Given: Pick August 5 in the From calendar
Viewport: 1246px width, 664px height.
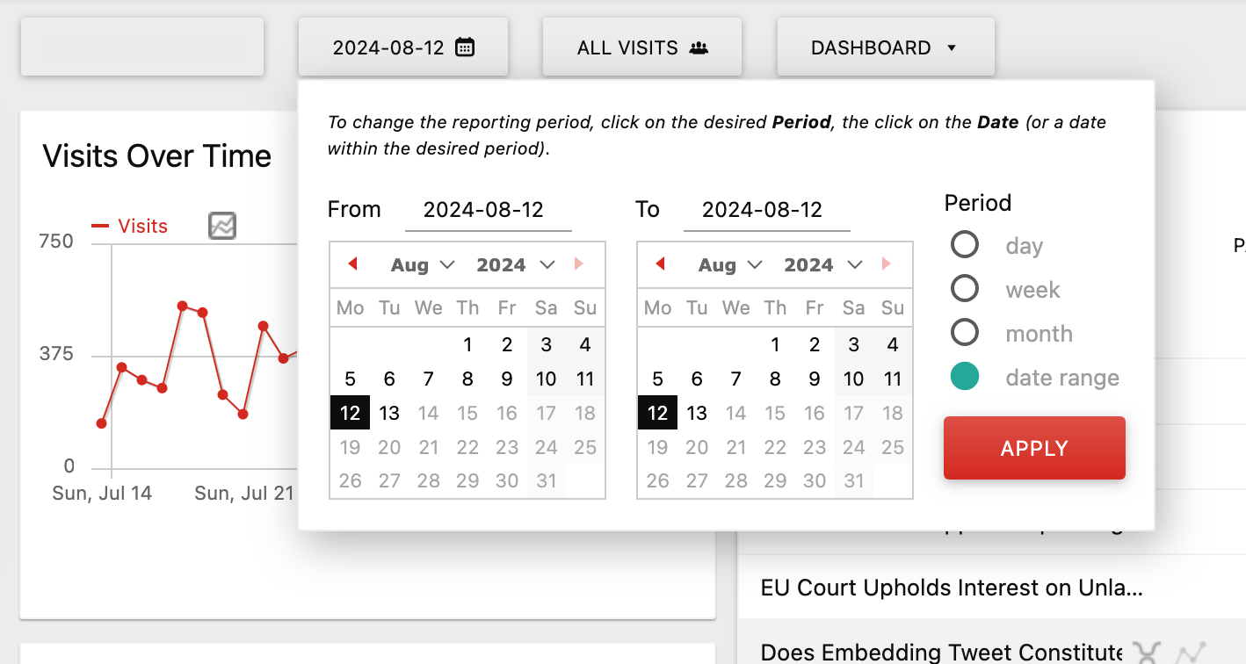Looking at the screenshot, I should 350,379.
